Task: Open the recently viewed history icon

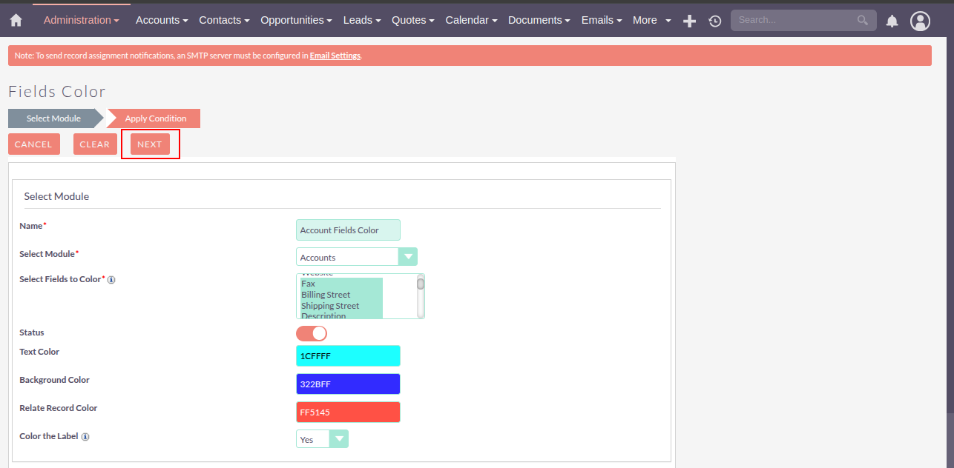Action: coord(714,21)
